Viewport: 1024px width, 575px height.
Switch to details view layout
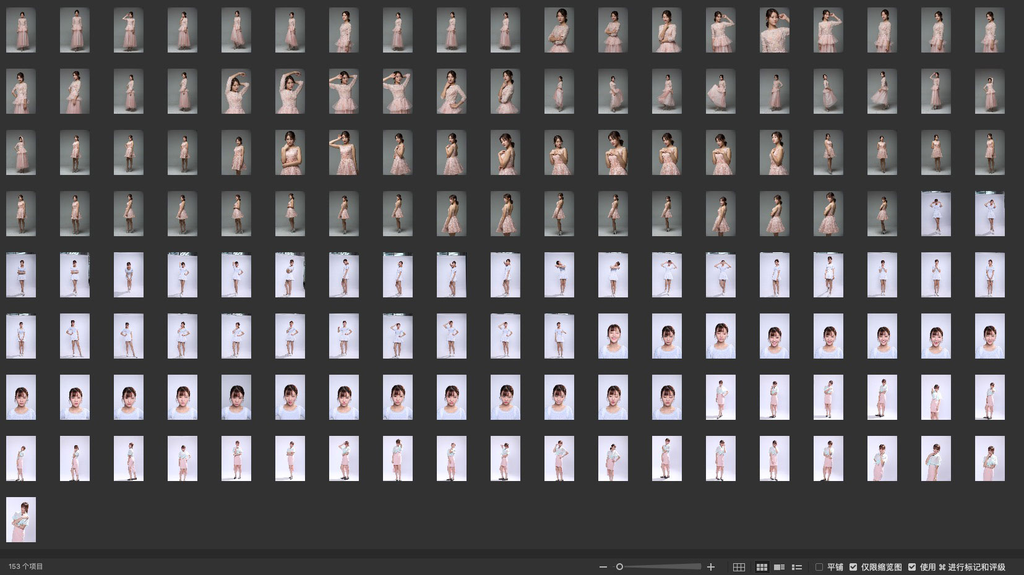(x=779, y=567)
